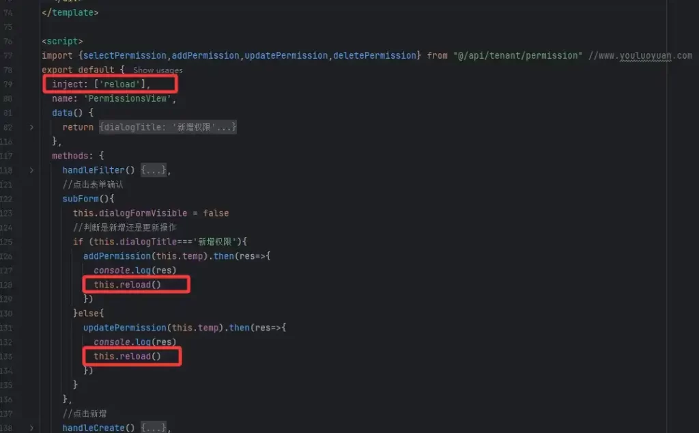
Task: Expand the handleFilter fold arrow in gutter
Action: (x=31, y=170)
